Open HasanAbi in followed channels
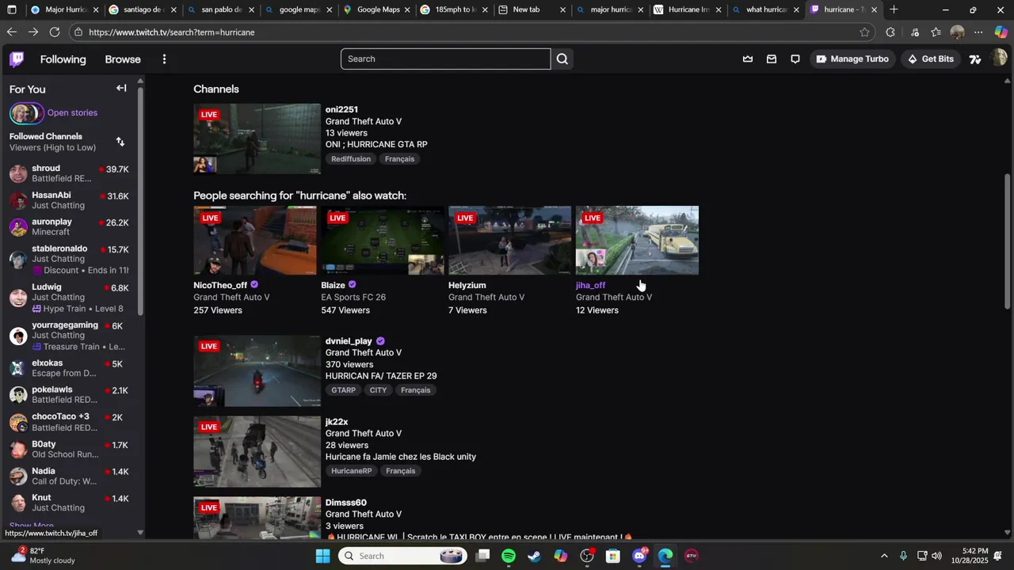Image resolution: width=1014 pixels, height=570 pixels. 69,200
